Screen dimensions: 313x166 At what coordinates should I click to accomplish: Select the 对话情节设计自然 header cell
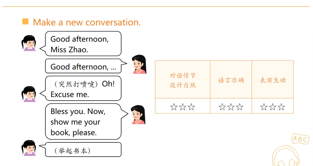pyautogui.click(x=183, y=79)
